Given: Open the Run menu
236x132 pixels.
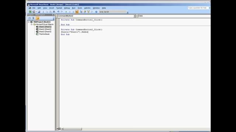Looking at the screenshot, I should click(x=74, y=8).
